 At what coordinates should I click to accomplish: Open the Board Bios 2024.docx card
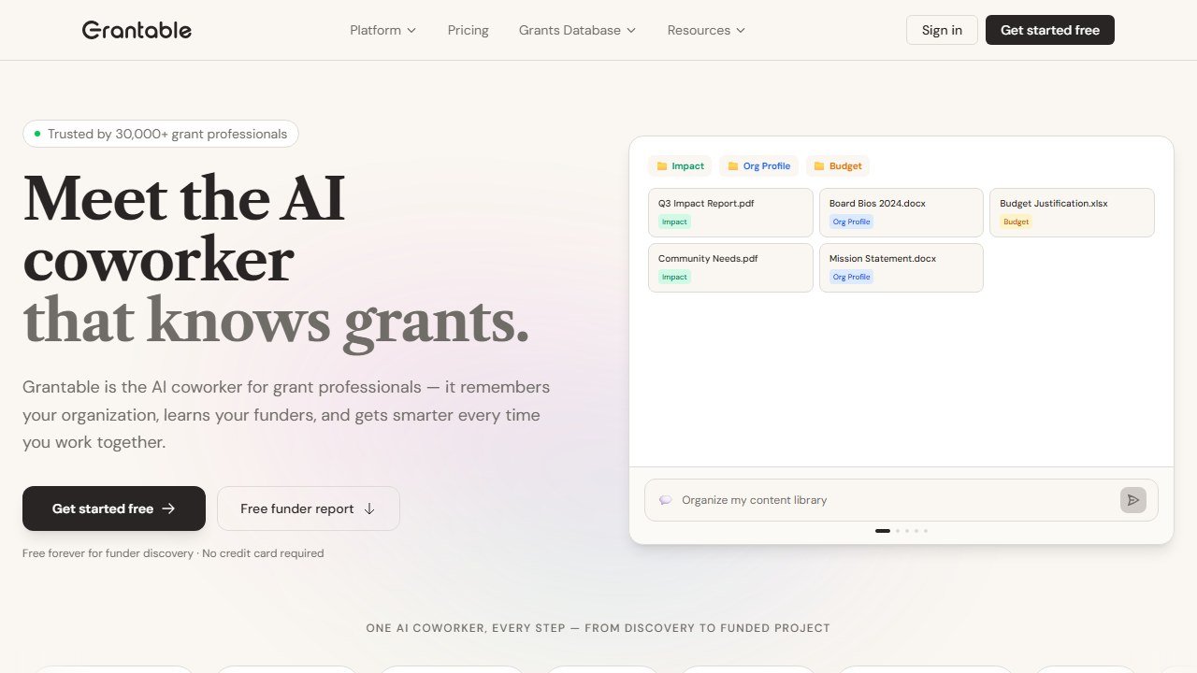pyautogui.click(x=901, y=212)
